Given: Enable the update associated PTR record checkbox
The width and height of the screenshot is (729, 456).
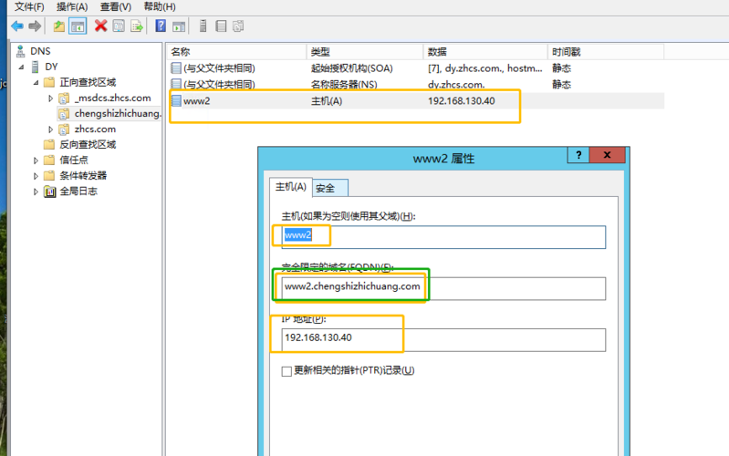Looking at the screenshot, I should tap(286, 371).
